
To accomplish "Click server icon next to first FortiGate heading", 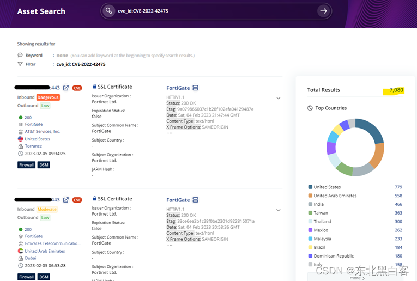I will coord(196,88).
